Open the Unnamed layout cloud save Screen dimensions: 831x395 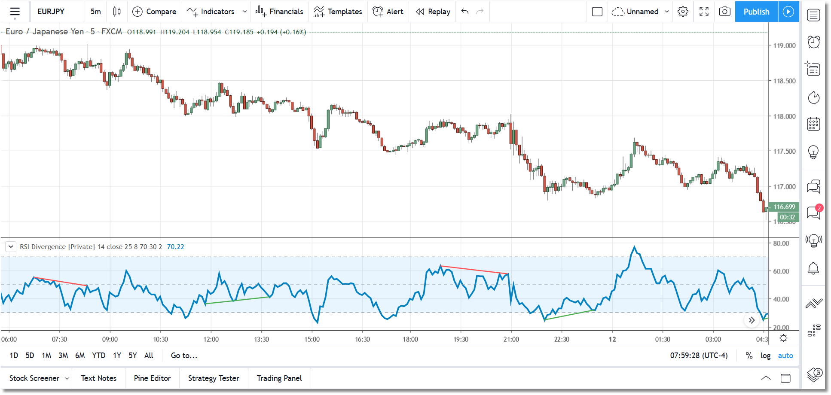point(635,12)
